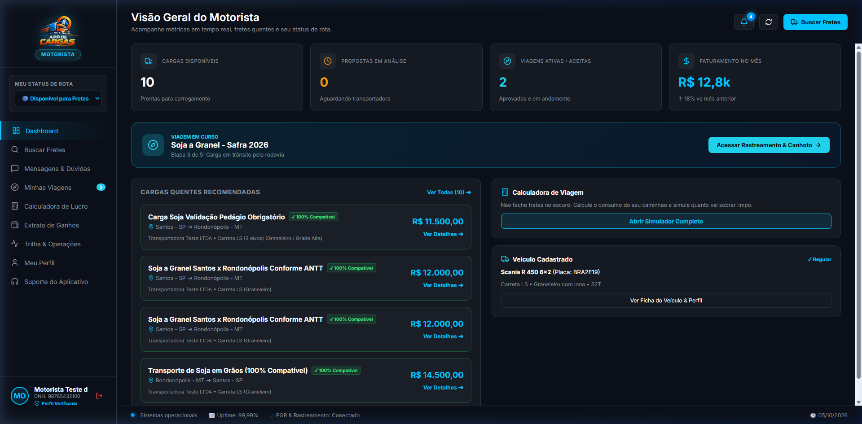Viewport: 862px width, 424px height.
Task: Click the truck icon on Cargas Disponíveis card
Action: click(x=149, y=61)
